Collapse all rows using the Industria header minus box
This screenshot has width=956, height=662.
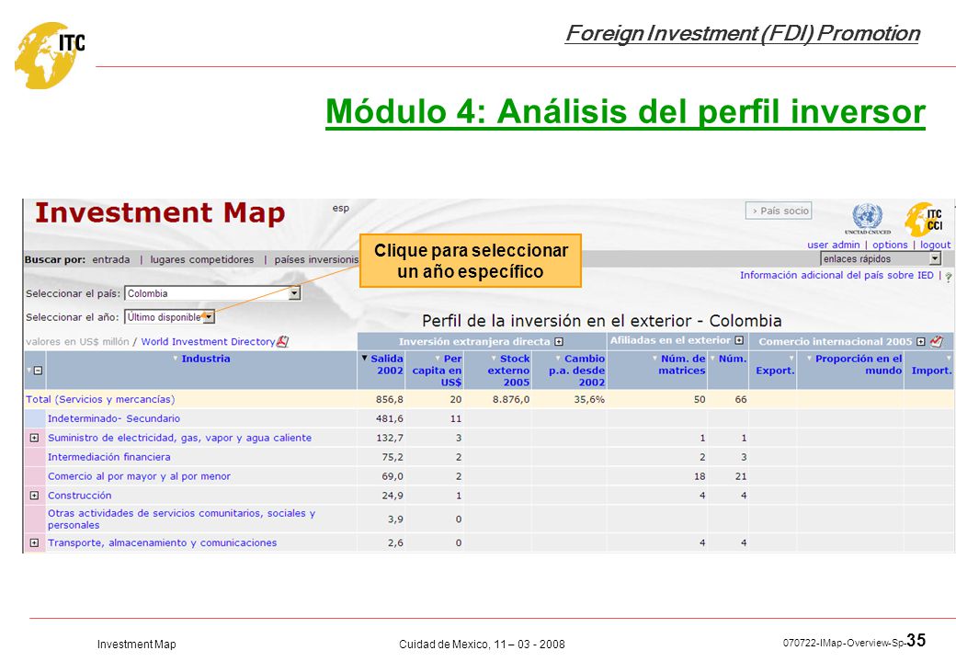38,371
